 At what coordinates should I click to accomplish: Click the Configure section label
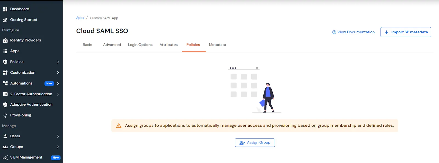(x=11, y=30)
